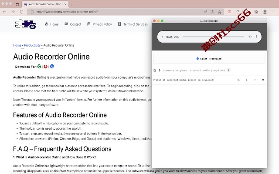The width and height of the screenshot is (279, 174).
Task: Download for Firefox icon
Action: (45, 67)
